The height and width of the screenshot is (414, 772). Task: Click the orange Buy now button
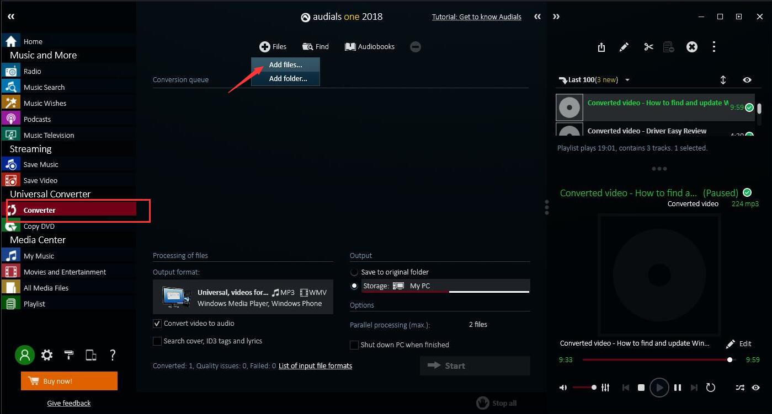pos(69,380)
